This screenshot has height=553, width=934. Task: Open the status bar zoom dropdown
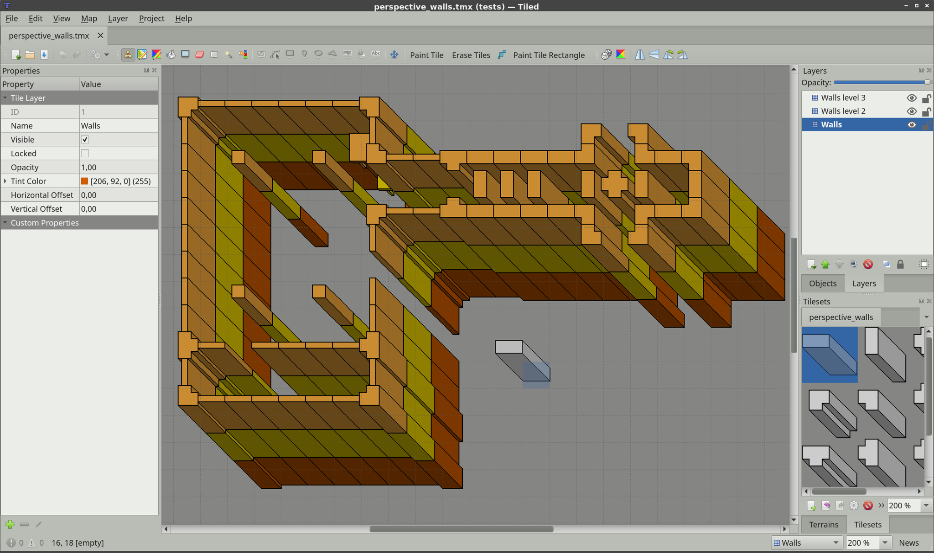(x=884, y=543)
